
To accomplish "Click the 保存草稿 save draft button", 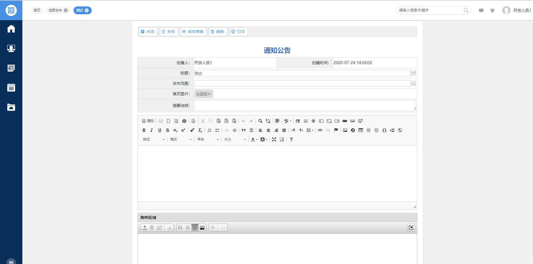I will click(193, 32).
